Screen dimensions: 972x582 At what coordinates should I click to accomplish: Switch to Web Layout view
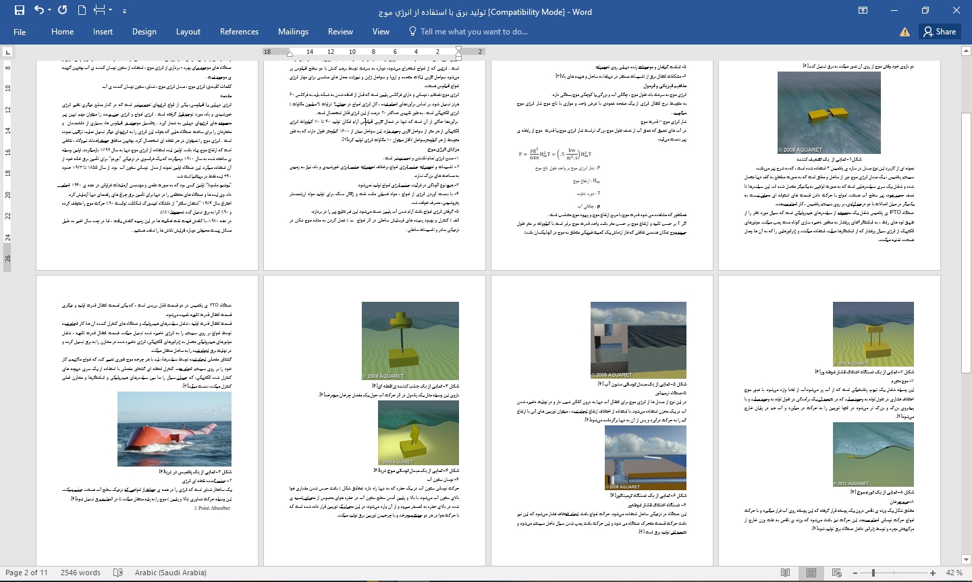pyautogui.click(x=837, y=573)
